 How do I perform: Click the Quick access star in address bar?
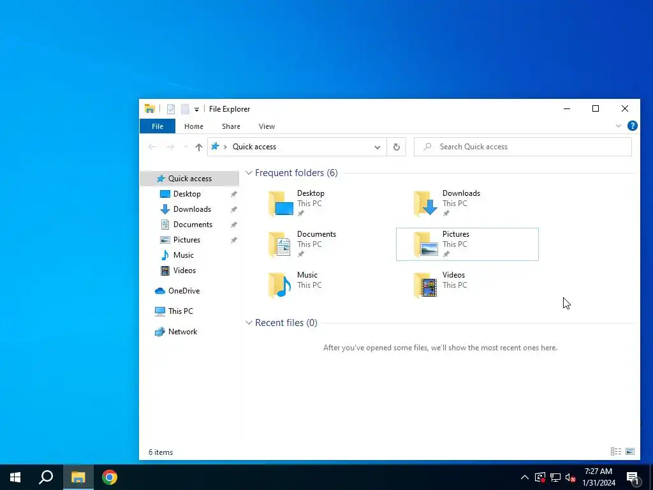215,146
